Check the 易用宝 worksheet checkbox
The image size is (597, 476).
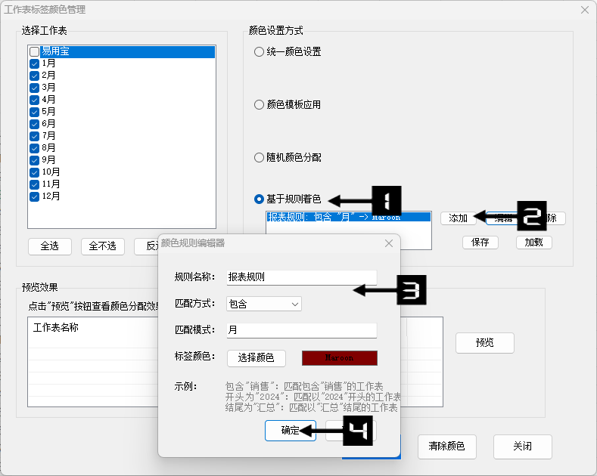pos(34,52)
